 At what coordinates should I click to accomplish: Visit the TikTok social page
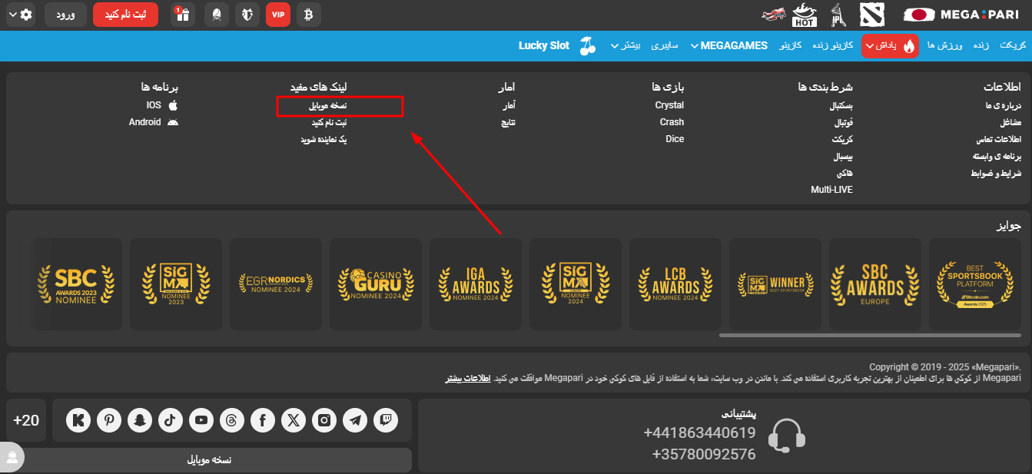[171, 419]
